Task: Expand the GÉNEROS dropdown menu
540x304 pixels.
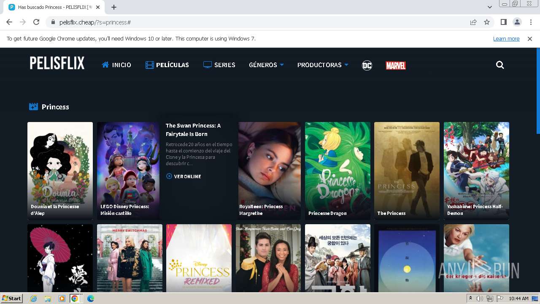Action: (266, 65)
